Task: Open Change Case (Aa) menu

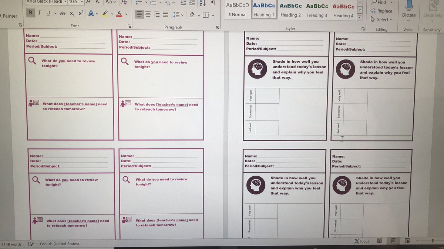Action: 111,2
